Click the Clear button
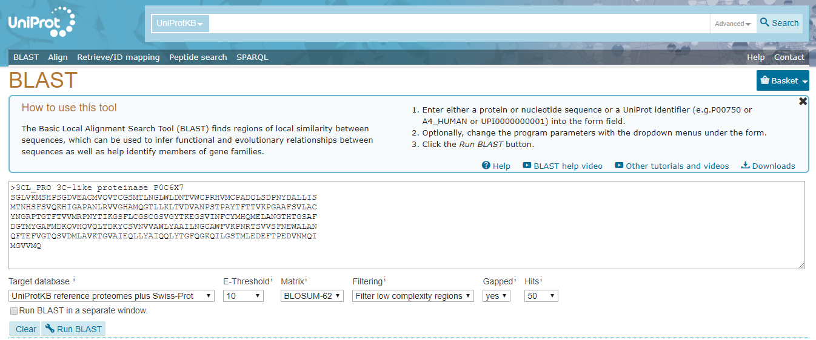This screenshot has width=816, height=340. point(25,329)
